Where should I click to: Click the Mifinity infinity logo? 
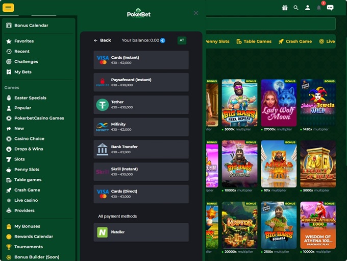click(103, 127)
